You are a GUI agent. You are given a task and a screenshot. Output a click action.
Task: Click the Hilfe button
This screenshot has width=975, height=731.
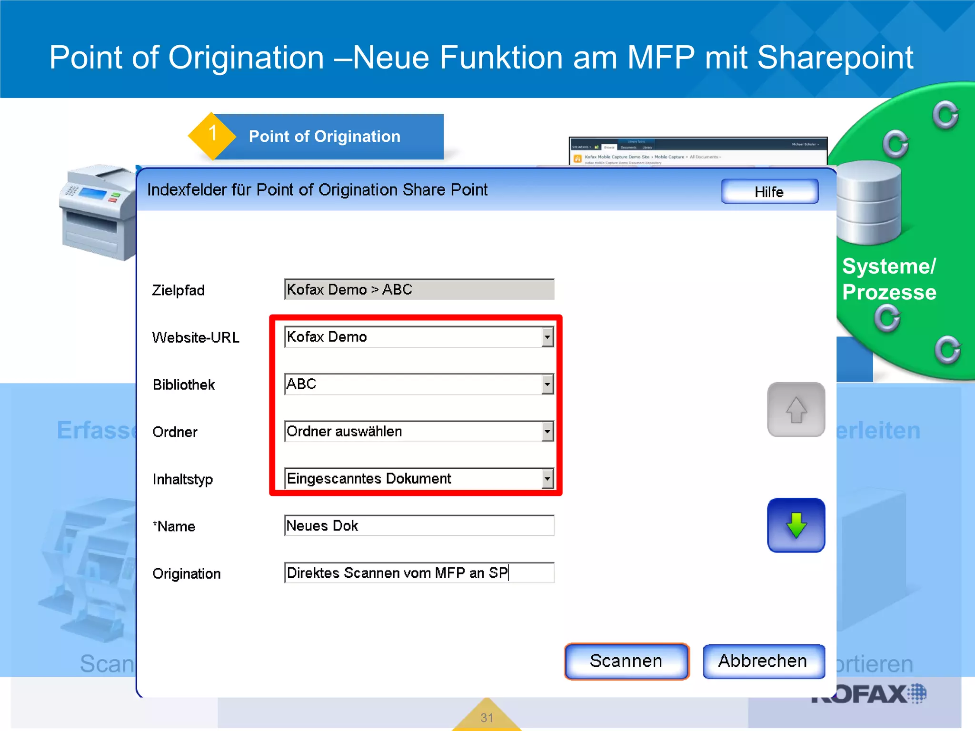click(770, 191)
